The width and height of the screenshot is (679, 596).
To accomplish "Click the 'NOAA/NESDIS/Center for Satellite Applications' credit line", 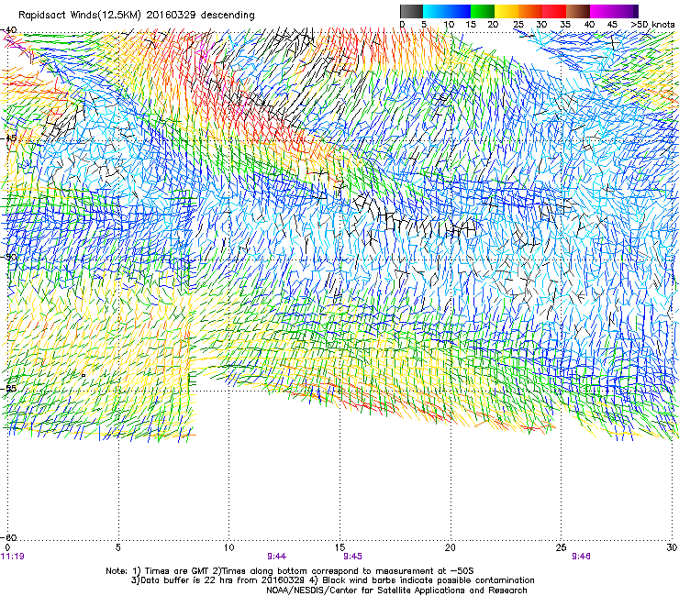I will point(396,590).
